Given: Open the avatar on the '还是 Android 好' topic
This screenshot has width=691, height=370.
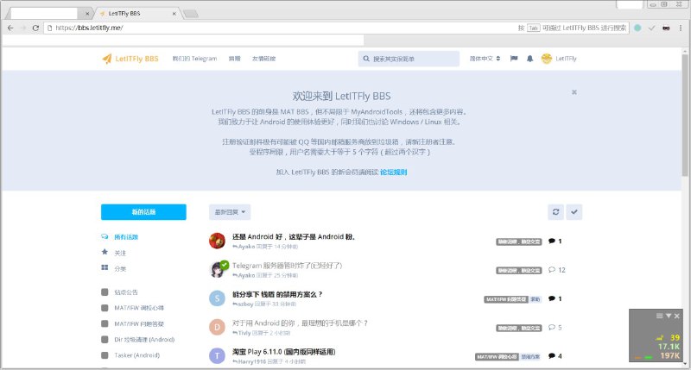Looking at the screenshot, I should 217,241.
